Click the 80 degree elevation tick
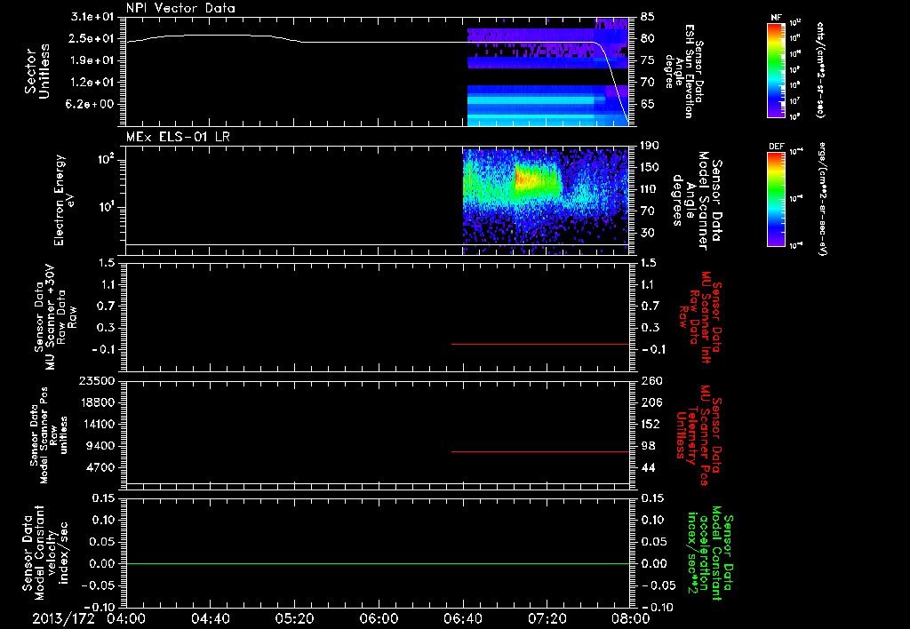This screenshot has height=629, width=910. [648, 38]
